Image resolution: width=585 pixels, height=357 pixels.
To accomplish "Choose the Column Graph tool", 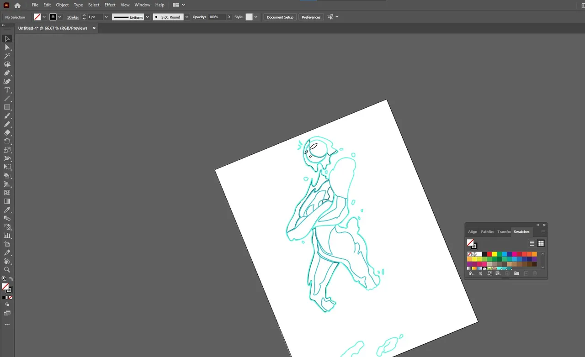I will [x=7, y=236].
